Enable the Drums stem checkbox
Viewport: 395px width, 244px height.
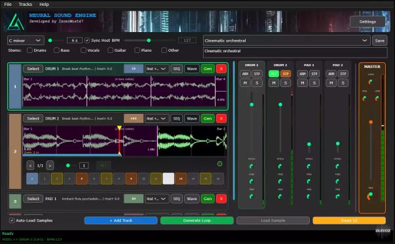pyautogui.click(x=29, y=50)
